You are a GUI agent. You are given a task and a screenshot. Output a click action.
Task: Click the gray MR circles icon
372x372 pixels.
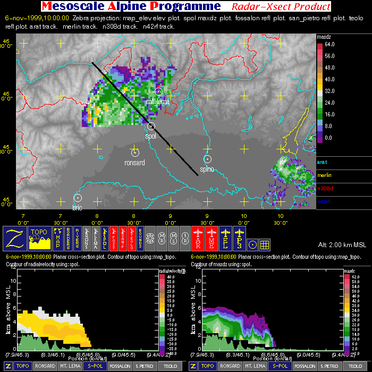coord(162,239)
